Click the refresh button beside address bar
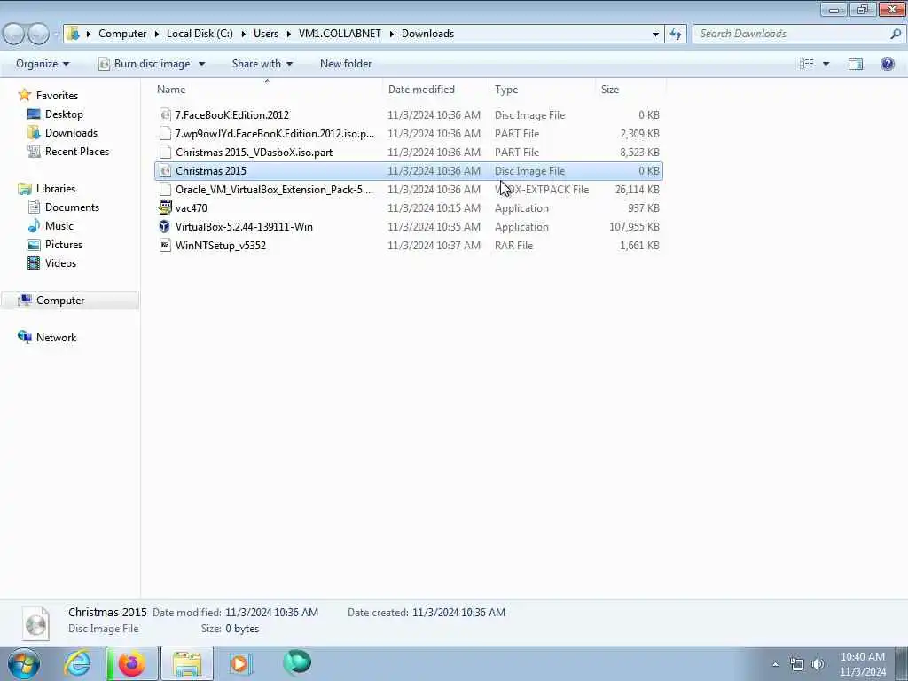The height and width of the screenshot is (681, 908). tap(676, 35)
